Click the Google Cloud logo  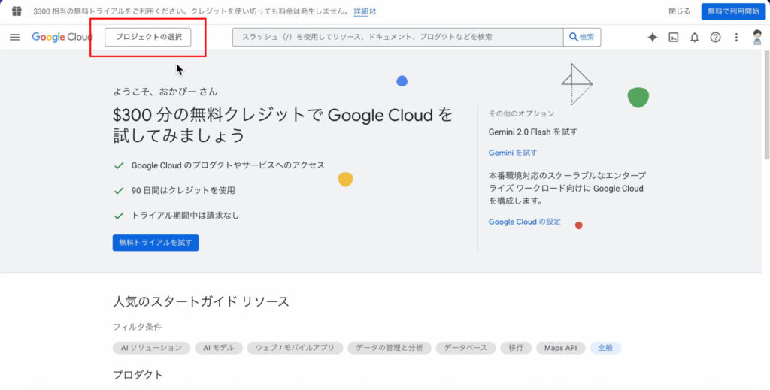tap(62, 38)
